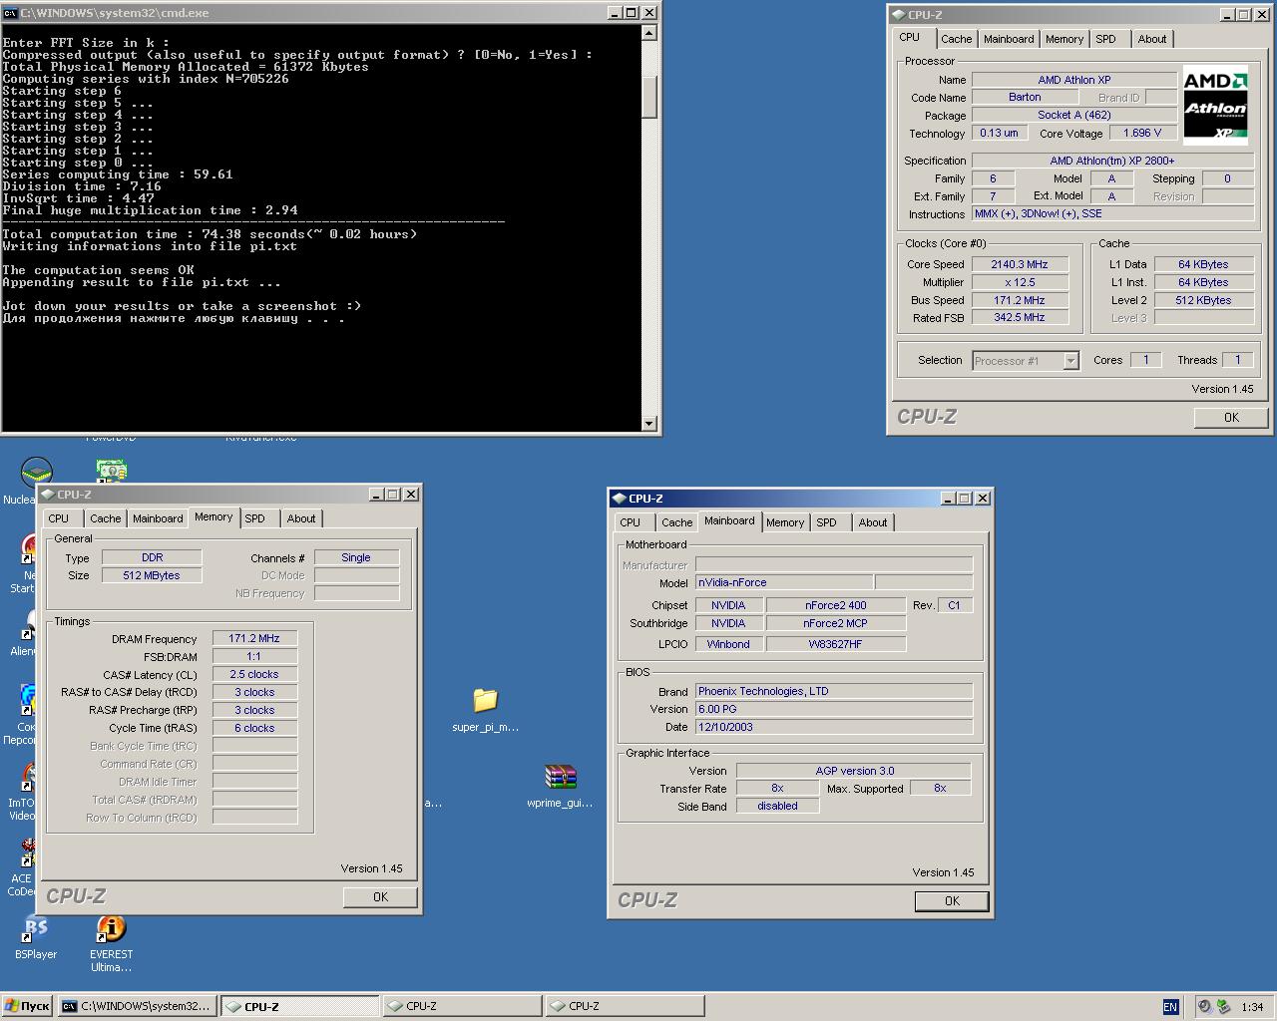Click the Package value Socket A (462)
Screen dimensions: 1277x1021
[1074, 115]
